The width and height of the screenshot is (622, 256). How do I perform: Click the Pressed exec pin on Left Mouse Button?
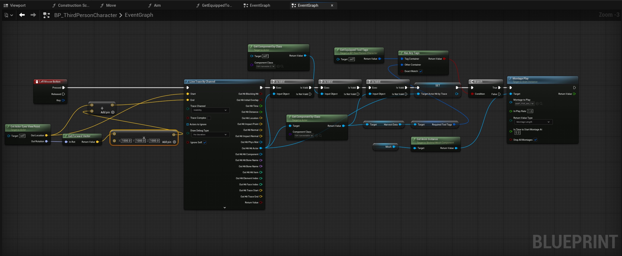[x=64, y=88]
